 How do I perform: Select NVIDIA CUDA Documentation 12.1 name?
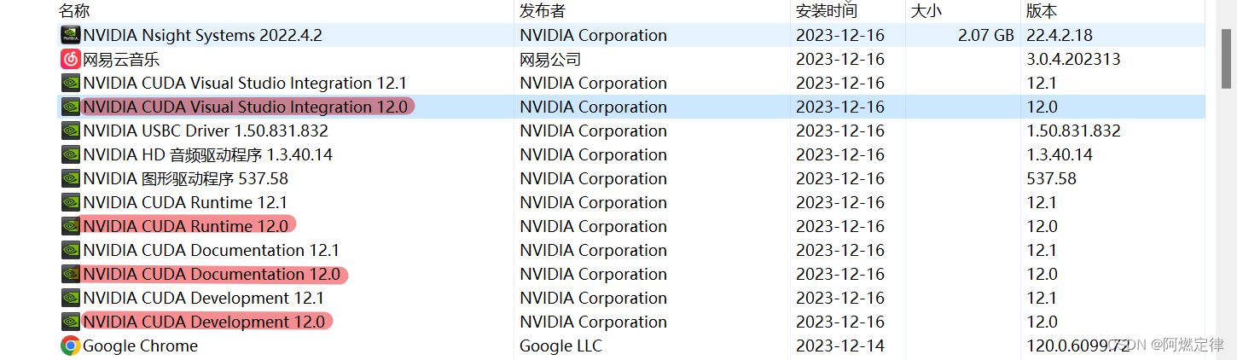point(212,250)
